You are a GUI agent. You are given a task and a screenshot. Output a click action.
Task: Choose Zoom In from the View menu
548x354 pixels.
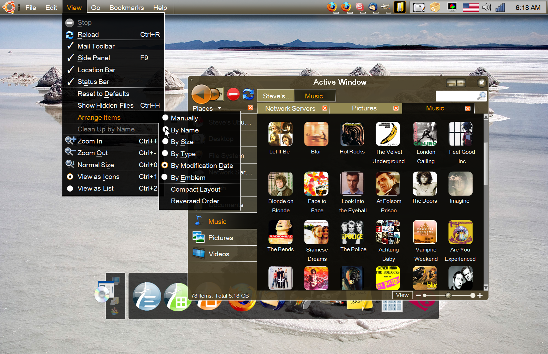click(111, 141)
